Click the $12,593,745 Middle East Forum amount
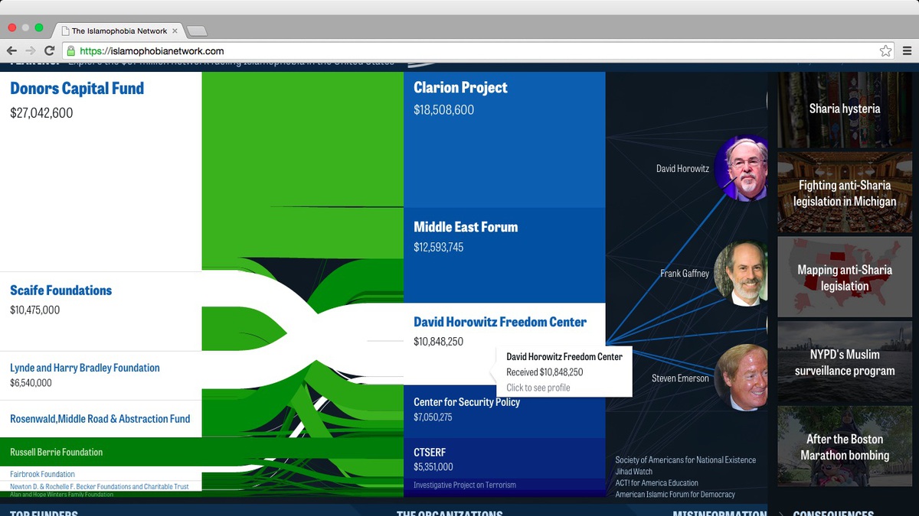 (438, 248)
